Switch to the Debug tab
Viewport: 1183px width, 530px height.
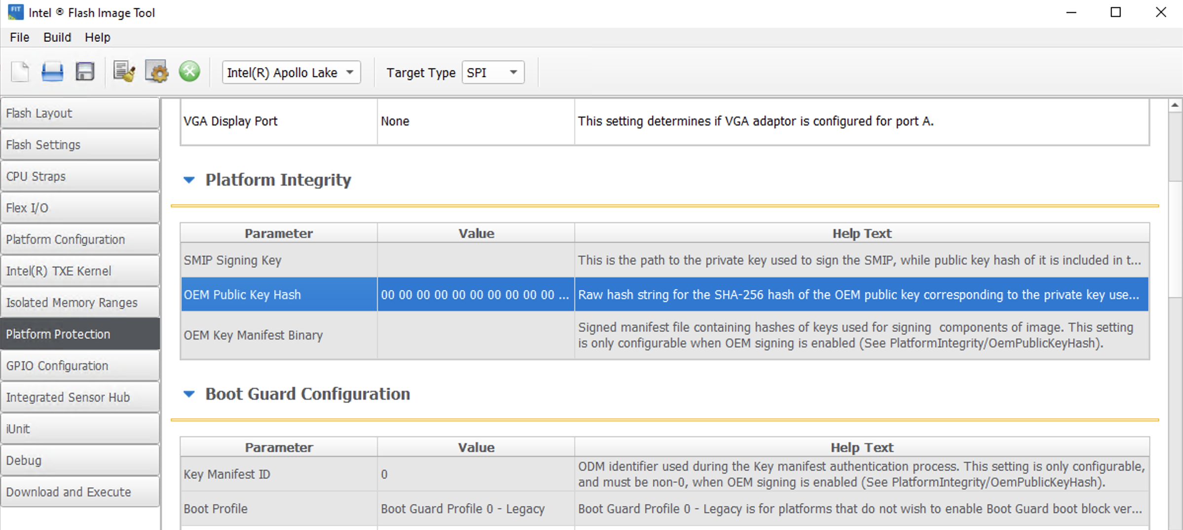(80, 460)
